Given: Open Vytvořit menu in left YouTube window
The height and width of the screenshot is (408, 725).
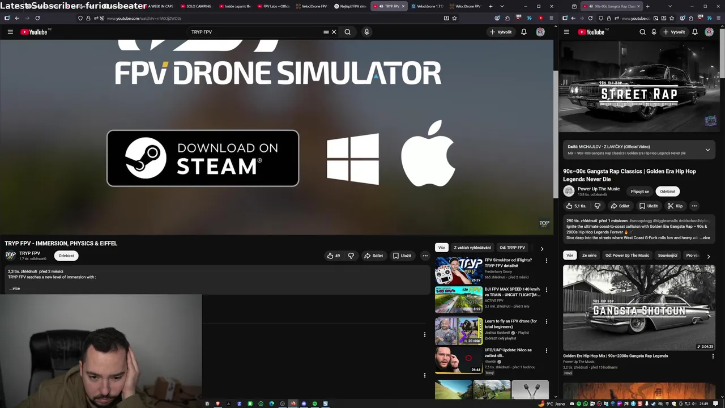Looking at the screenshot, I should tap(501, 32).
